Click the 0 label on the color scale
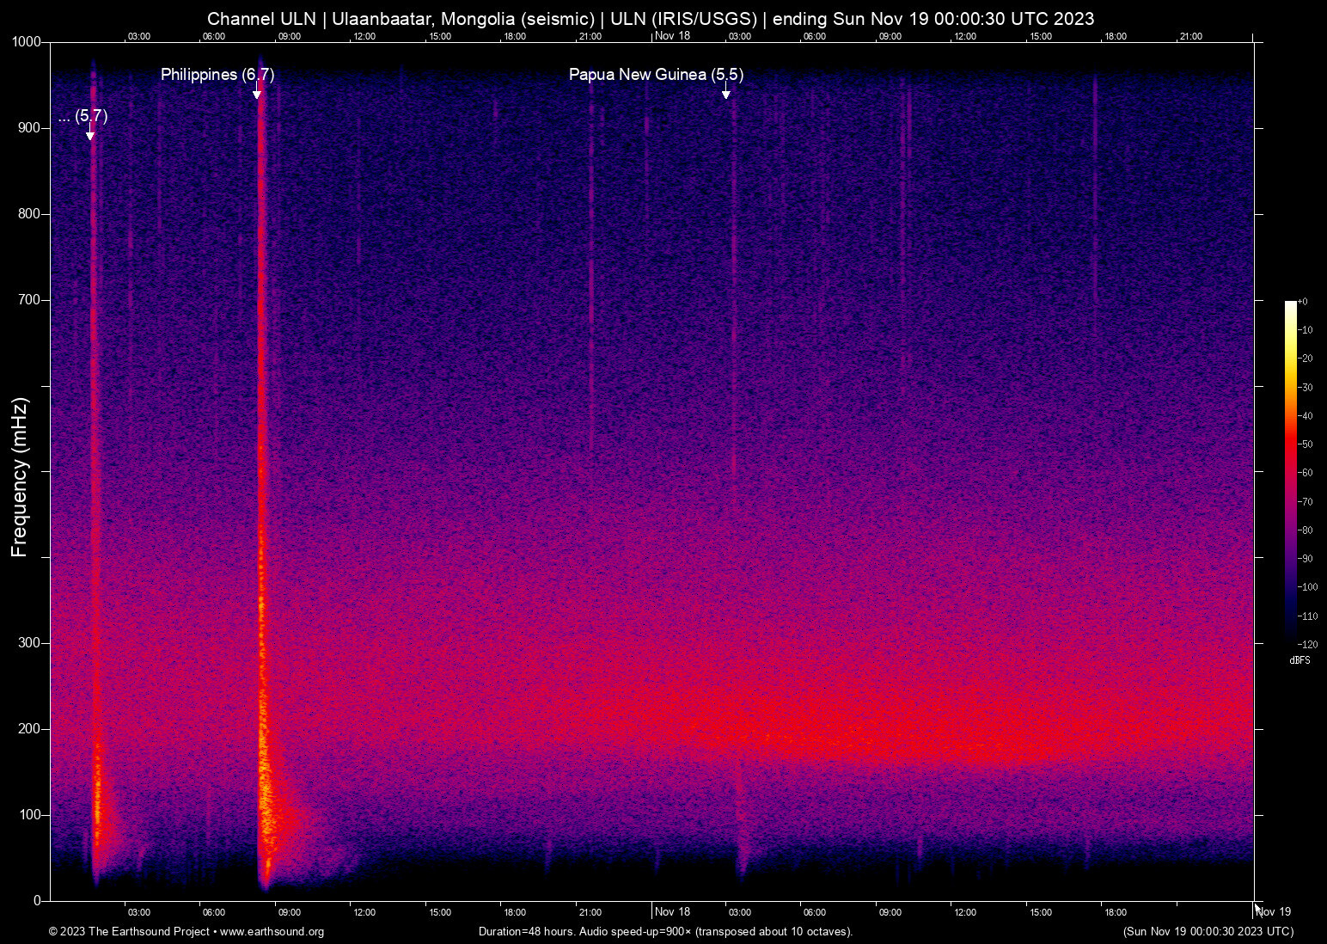The height and width of the screenshot is (944, 1327). click(x=1304, y=302)
